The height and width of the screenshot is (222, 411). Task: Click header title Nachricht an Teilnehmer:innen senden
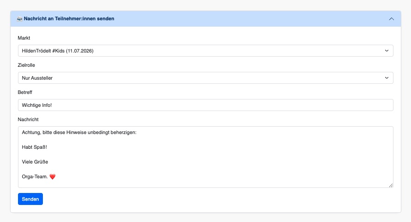69,18
